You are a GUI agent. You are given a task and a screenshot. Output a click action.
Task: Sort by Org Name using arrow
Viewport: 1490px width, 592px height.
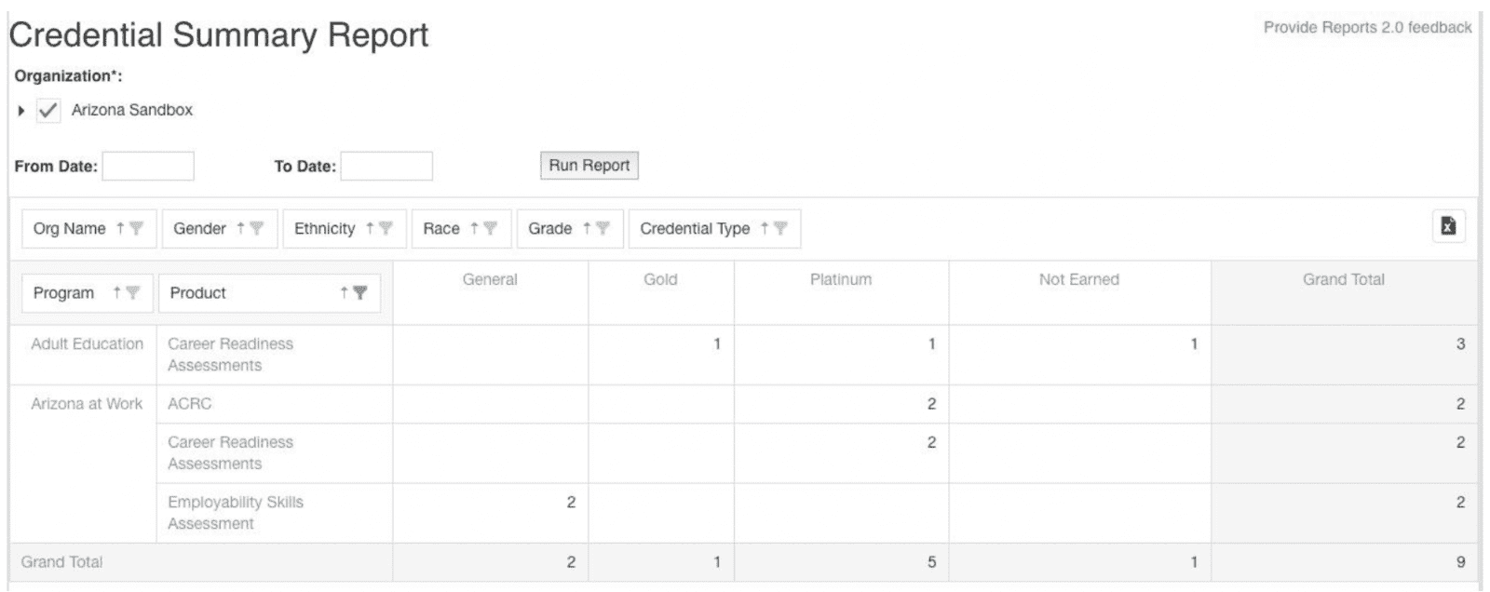pos(120,229)
